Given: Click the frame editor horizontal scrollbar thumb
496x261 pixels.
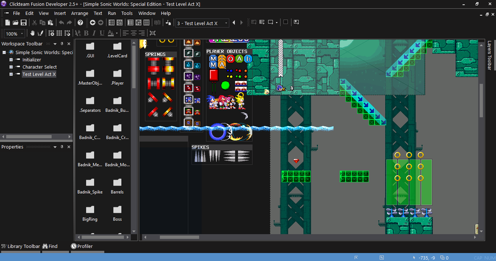Looking at the screenshot, I should tap(179, 237).
